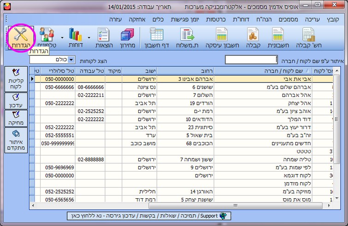The width and height of the screenshot is (348, 226).
Task: Sort by טל' עבודה column header
Action: click(90, 71)
